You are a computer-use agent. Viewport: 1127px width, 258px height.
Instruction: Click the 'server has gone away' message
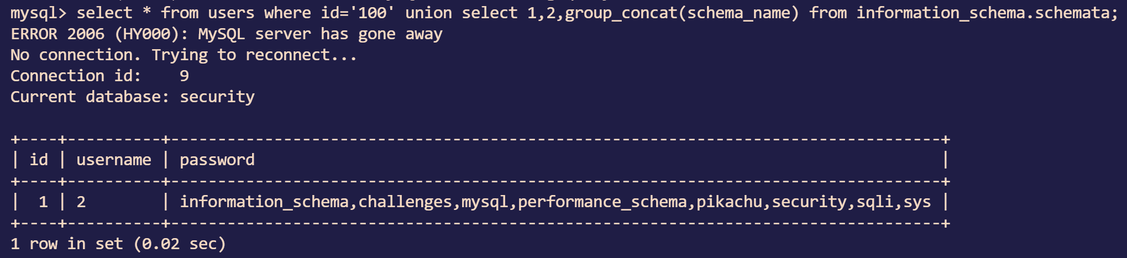coord(348,34)
